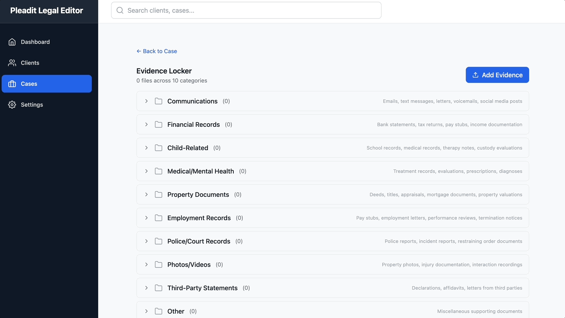Viewport: 565px width, 318px height.
Task: Select the Clients people icon
Action: pos(12,62)
